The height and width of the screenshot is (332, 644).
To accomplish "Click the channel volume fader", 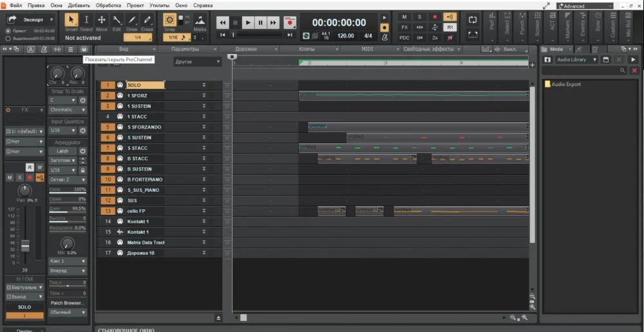I will [26, 246].
